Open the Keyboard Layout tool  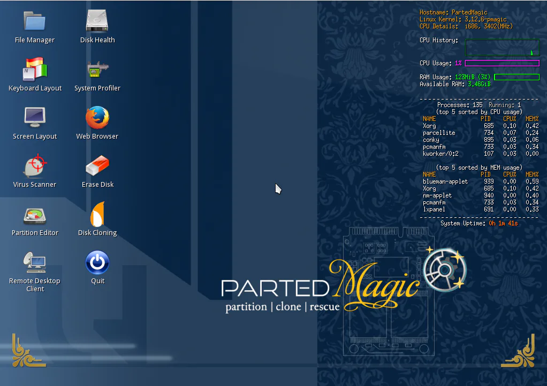(35, 69)
